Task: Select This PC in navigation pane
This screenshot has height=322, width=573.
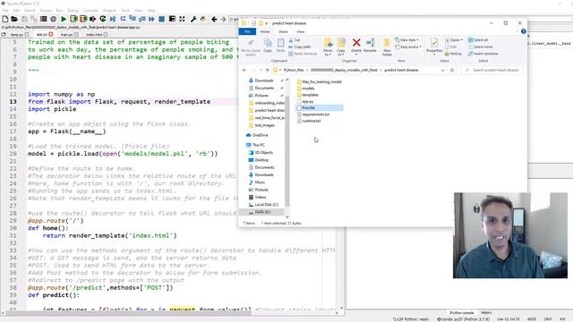Action: (x=255, y=145)
